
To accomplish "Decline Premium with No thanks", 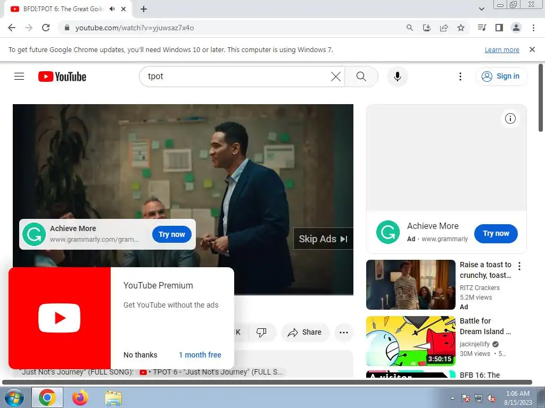I will coord(141,355).
